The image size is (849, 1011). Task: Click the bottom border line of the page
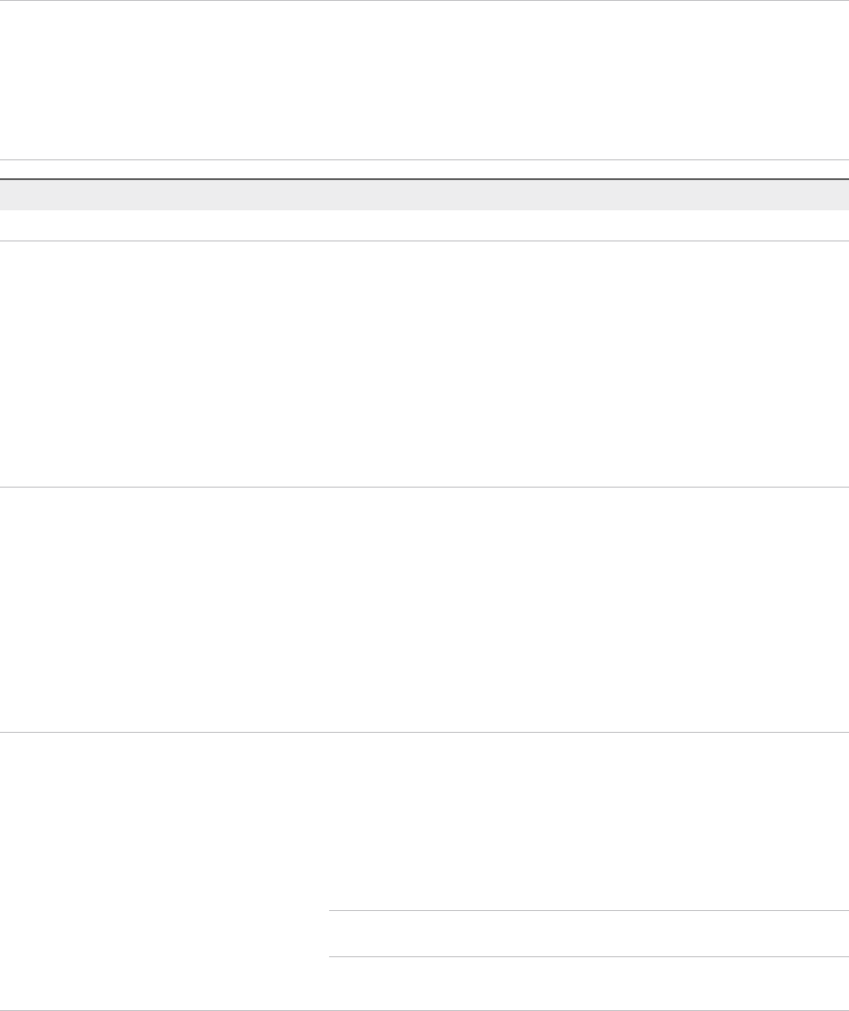point(424,1010)
